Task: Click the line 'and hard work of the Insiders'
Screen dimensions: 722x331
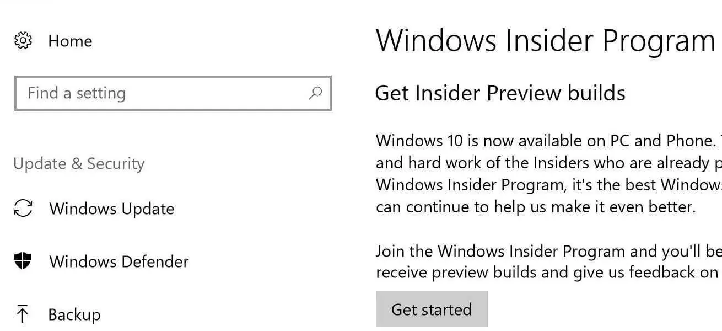Action: pos(549,163)
